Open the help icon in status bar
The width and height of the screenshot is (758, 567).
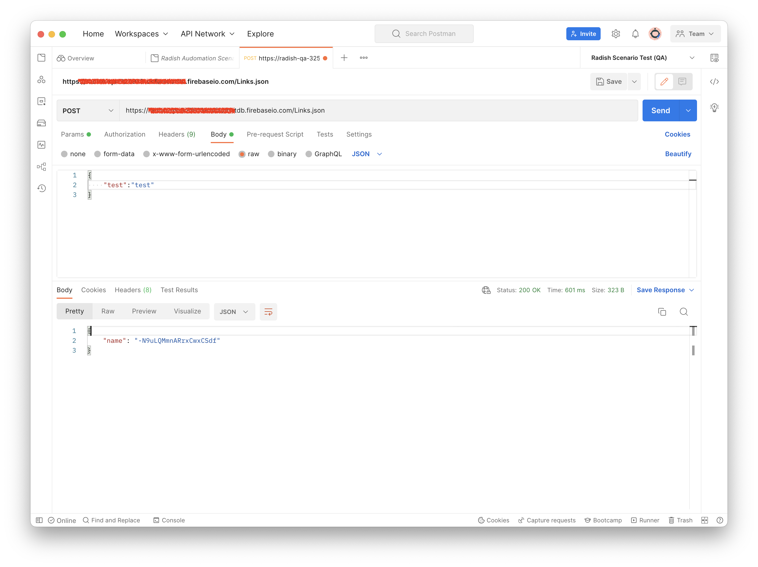tap(720, 520)
